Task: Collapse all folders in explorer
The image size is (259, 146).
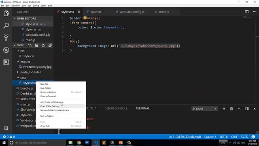Action: [50, 45]
